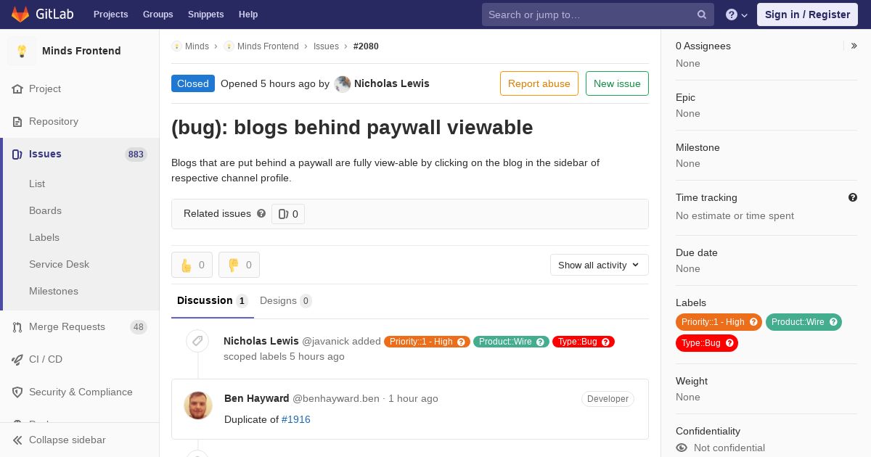
Task: Click the Merge Requests icon
Action: point(17,326)
